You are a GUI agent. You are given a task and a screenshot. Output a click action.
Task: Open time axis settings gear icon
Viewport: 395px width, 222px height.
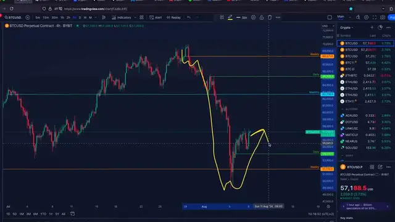point(328,207)
